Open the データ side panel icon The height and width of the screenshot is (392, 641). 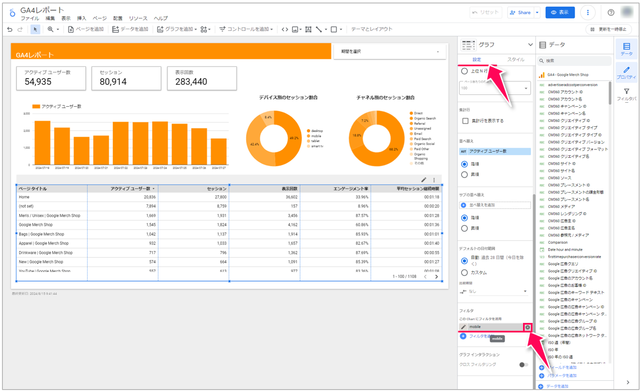pos(626,49)
